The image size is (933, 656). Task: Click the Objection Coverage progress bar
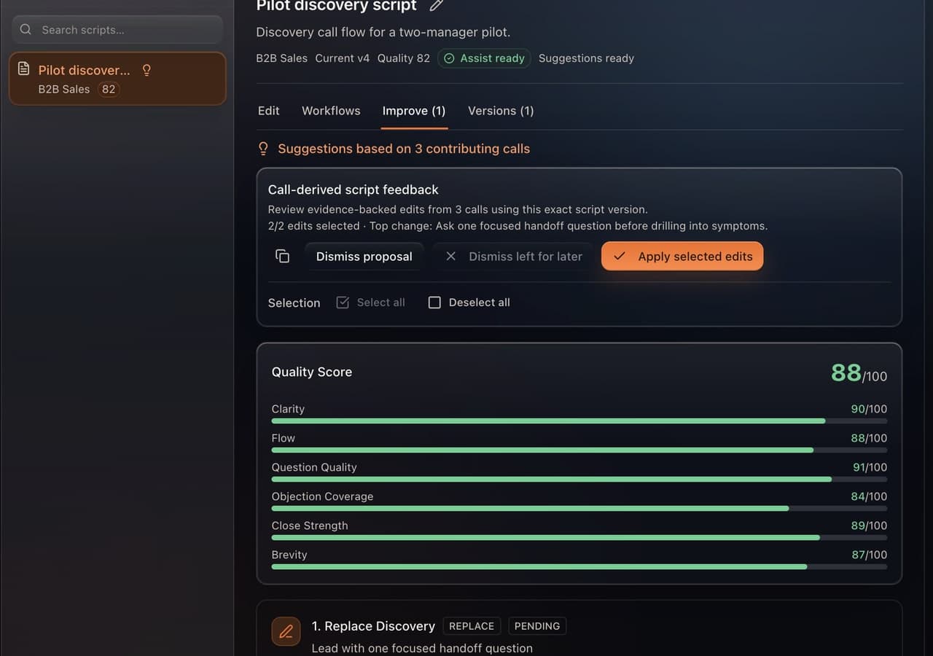pyautogui.click(x=579, y=509)
